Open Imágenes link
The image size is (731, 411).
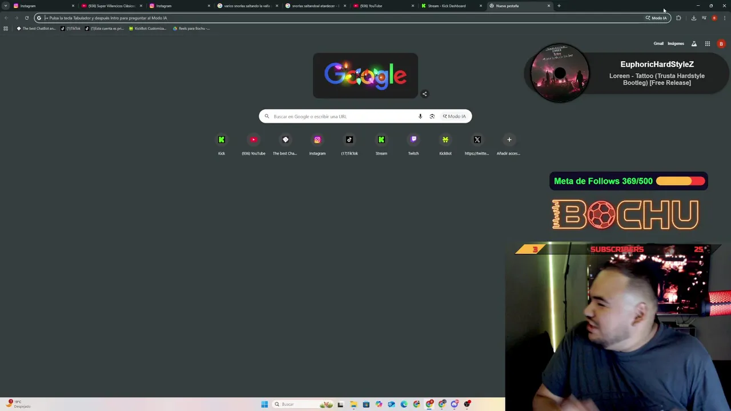click(x=676, y=43)
